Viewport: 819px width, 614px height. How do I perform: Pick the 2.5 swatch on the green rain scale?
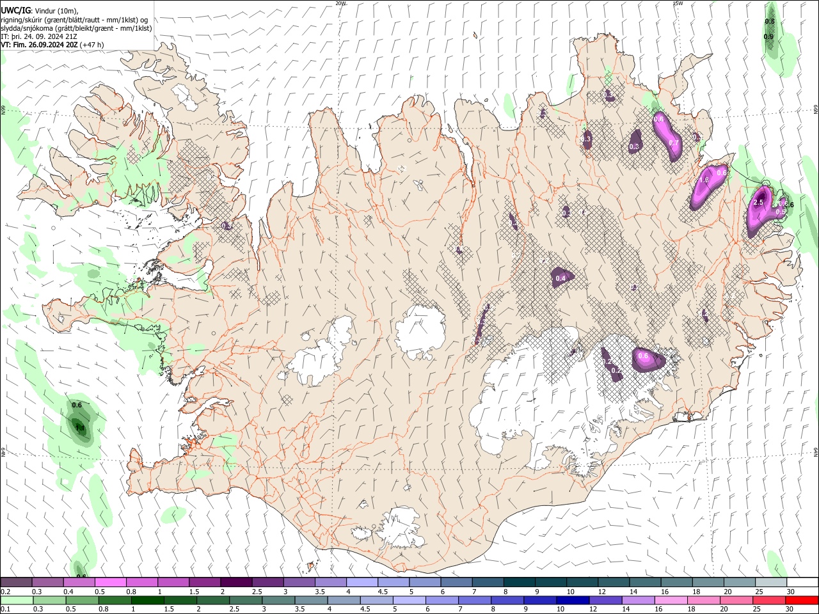[245, 601]
